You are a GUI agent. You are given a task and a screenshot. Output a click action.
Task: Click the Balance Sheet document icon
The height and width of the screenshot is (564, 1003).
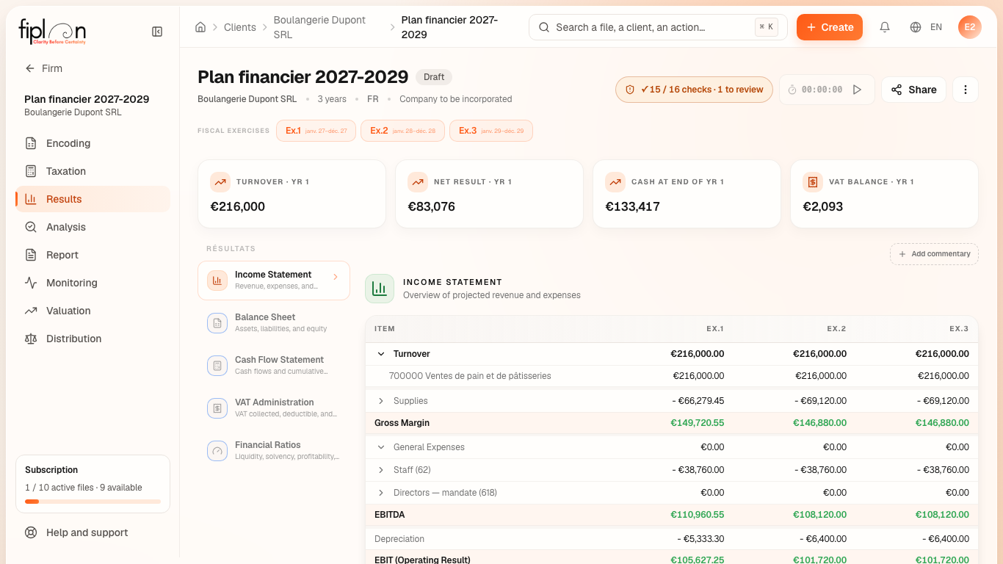coord(217,323)
